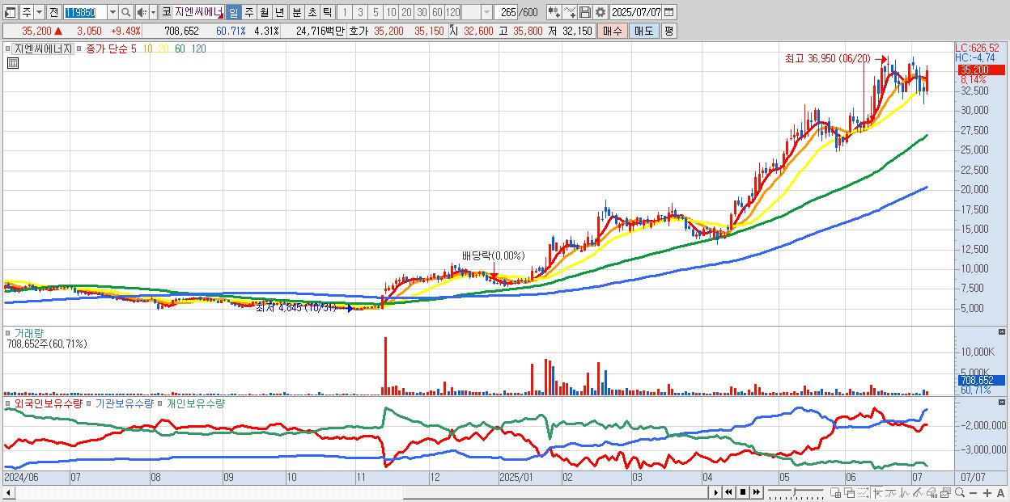Click the 코 market label button

[x=166, y=12]
